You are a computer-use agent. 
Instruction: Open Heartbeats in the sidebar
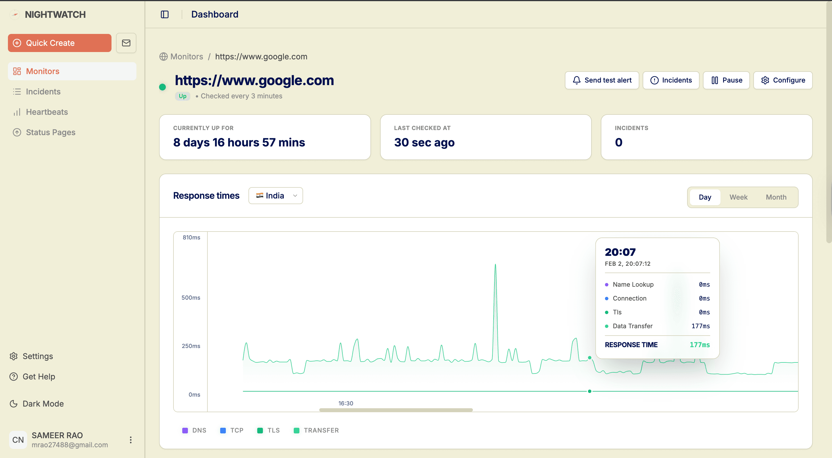pos(47,112)
